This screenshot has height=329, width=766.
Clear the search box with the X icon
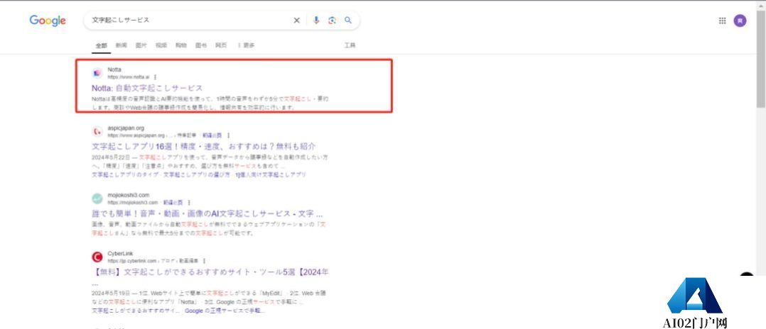point(296,21)
